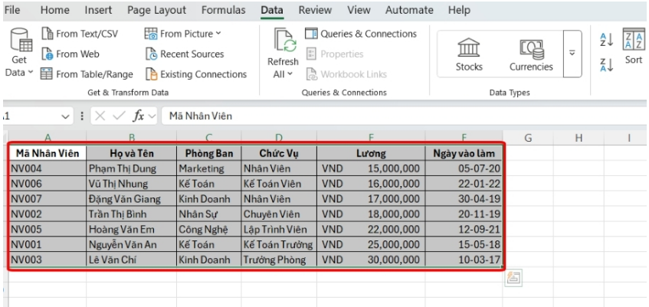Click the Insert Function fx button
649x307 pixels.
138,116
